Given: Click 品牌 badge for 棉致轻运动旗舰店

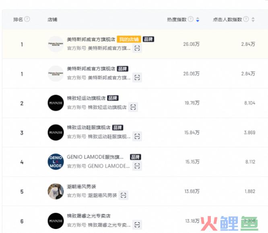Looking at the screenshot, I should coord(113,98).
